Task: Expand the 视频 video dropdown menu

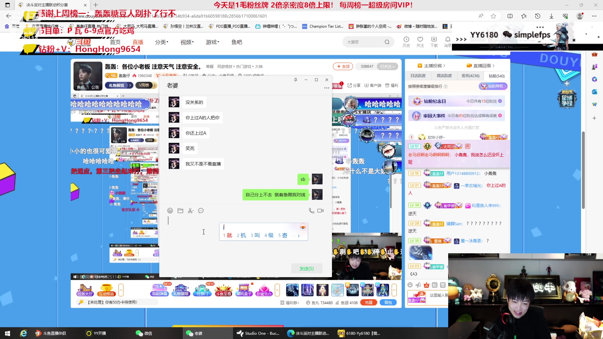Action: [187, 42]
